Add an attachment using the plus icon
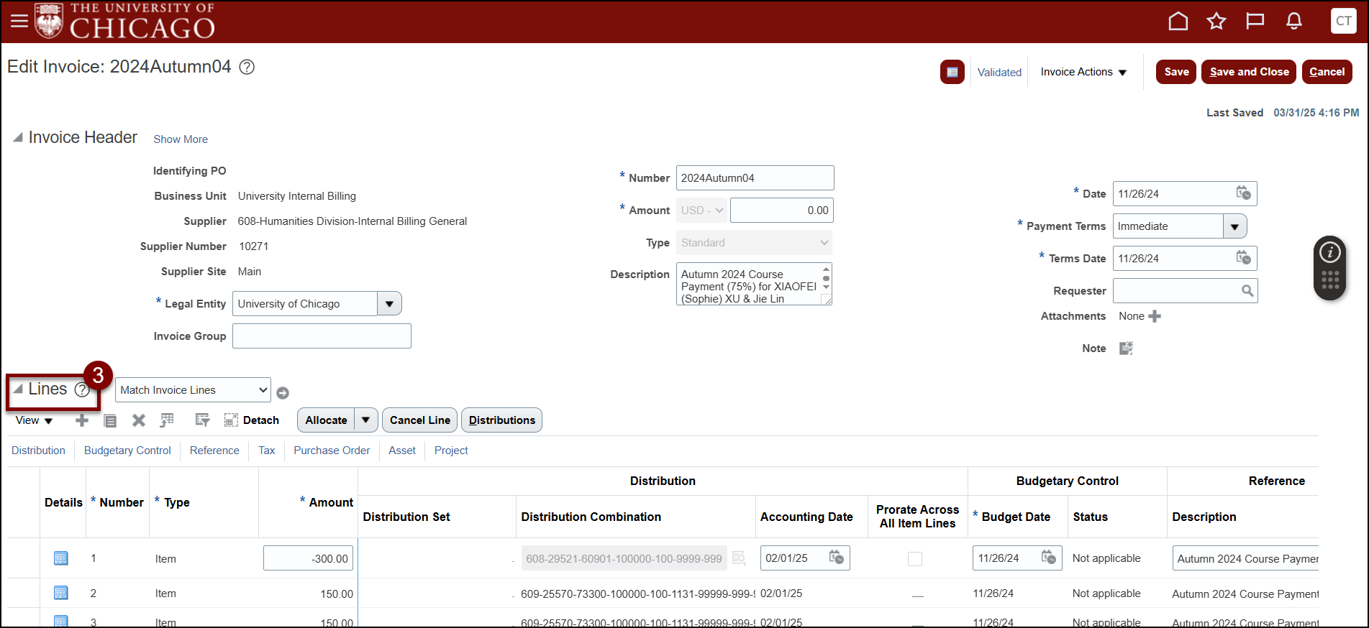The image size is (1369, 628). click(x=1155, y=316)
